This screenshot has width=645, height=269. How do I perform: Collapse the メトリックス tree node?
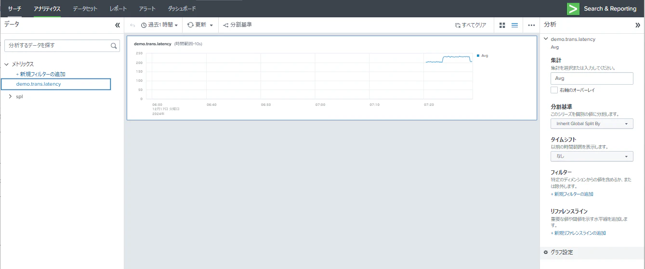[x=7, y=64]
